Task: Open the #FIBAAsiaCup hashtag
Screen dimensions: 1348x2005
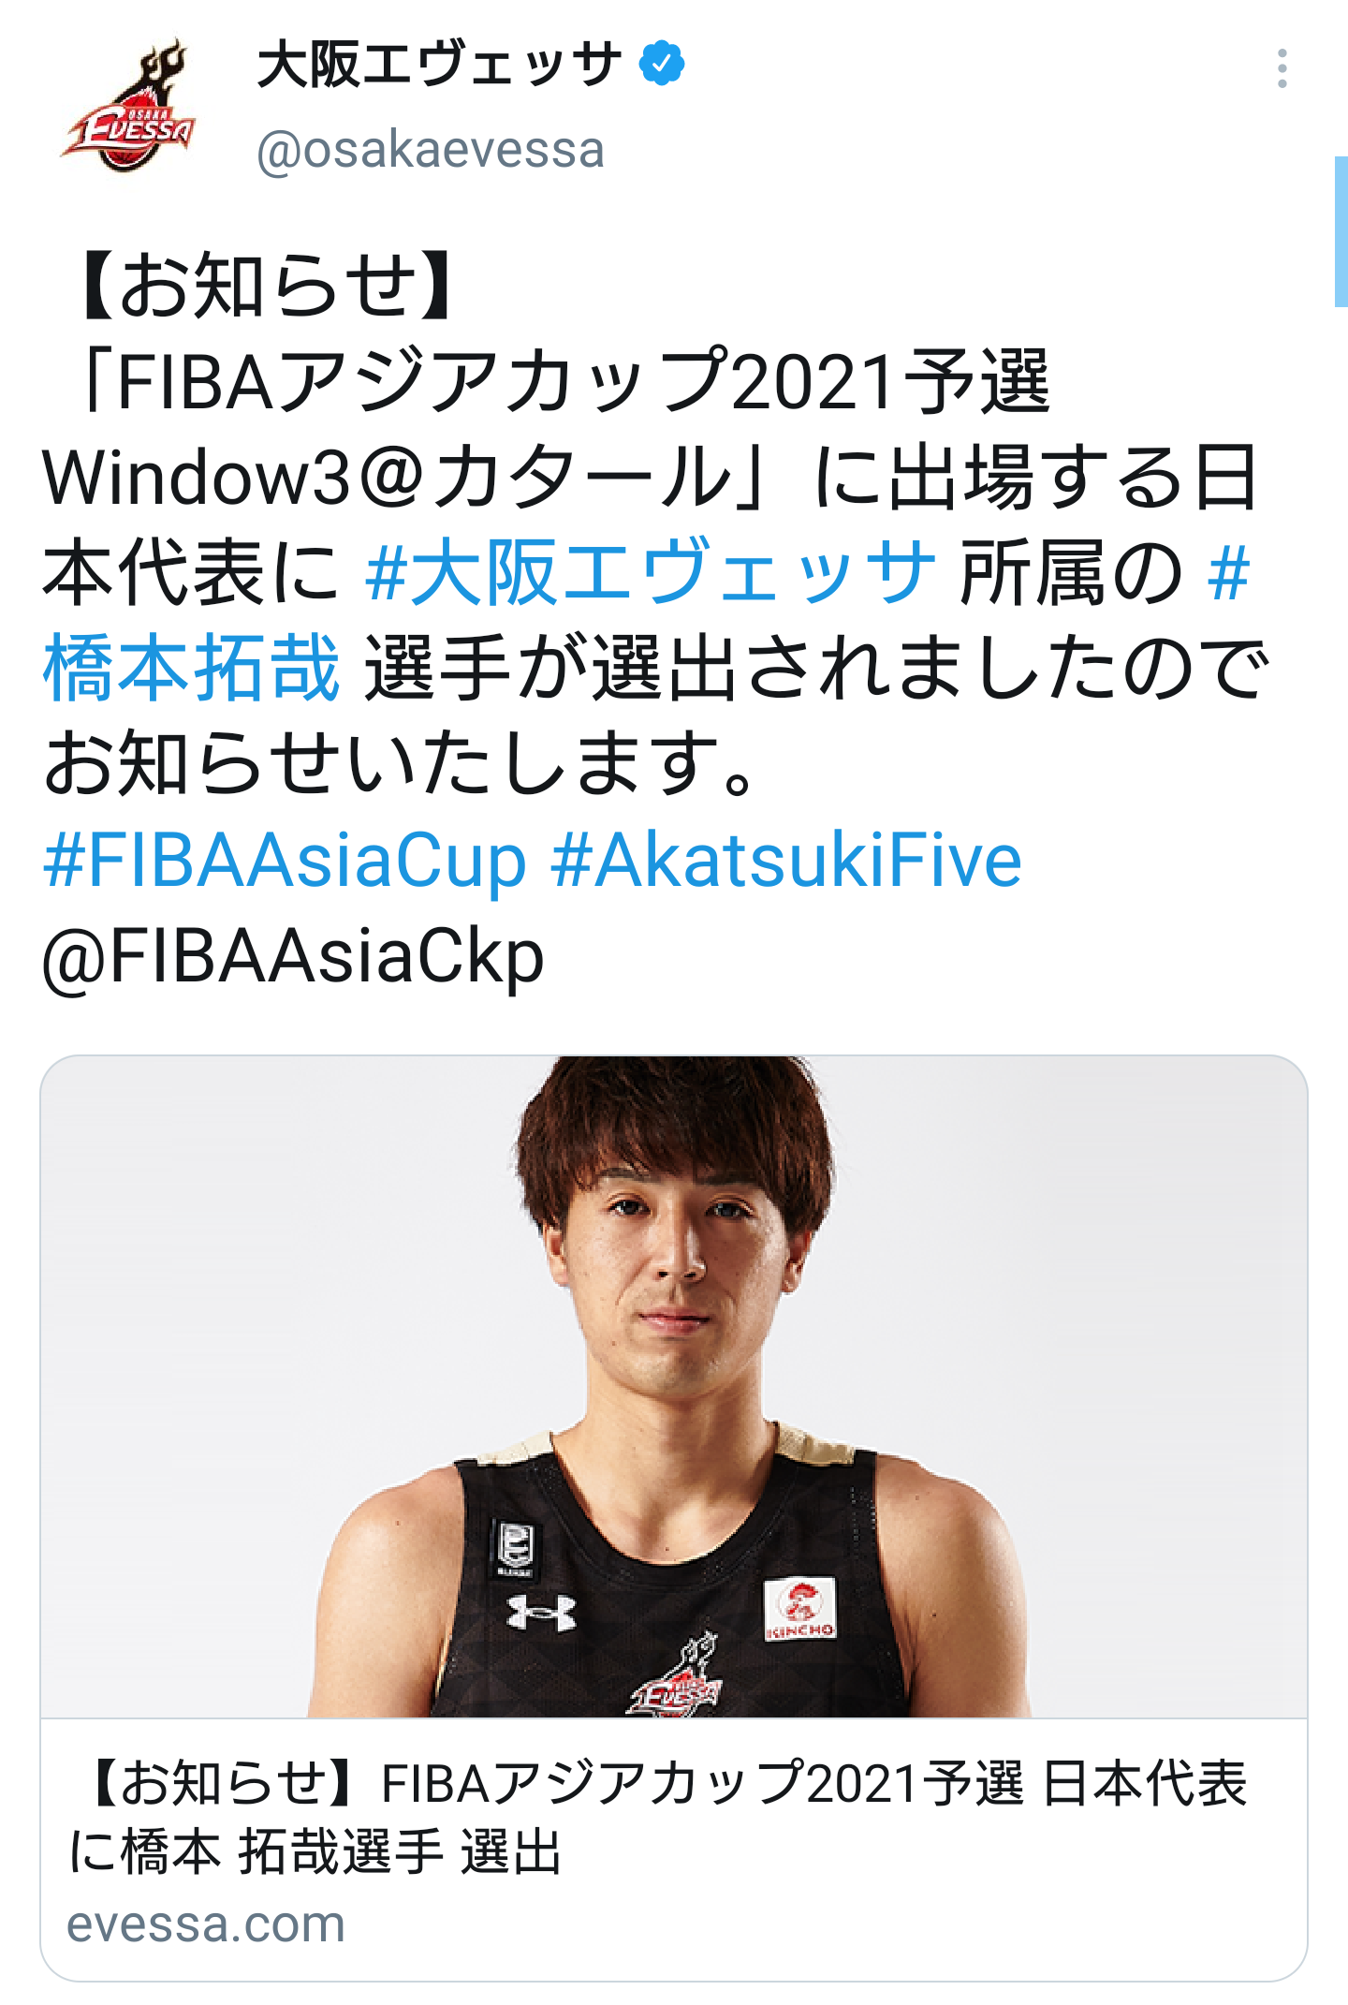Action: pyautogui.click(x=286, y=860)
